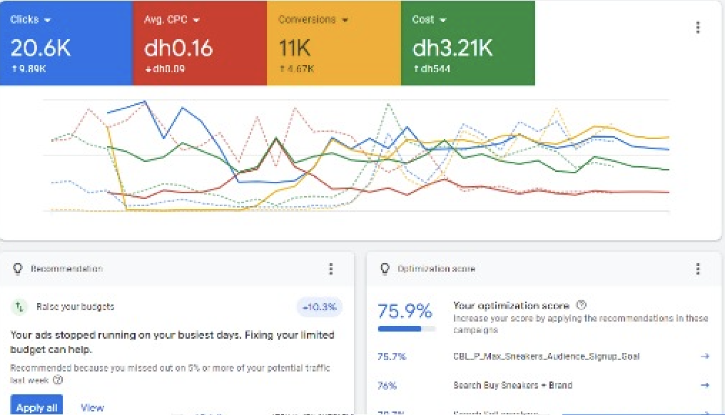Click the 11K Conversions value on yellow tile
Image resolution: width=725 pixels, height=415 pixels.
[293, 48]
